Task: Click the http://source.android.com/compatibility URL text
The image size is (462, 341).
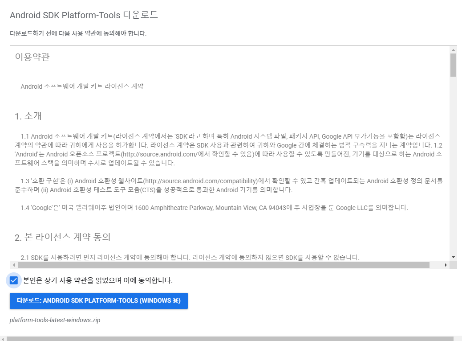Action: click(x=201, y=181)
